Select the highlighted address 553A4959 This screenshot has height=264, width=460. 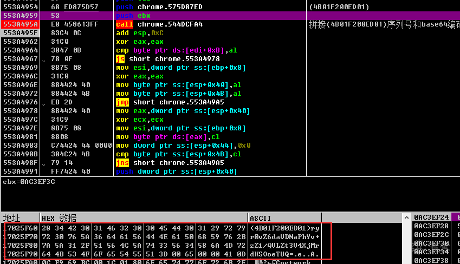pyautogui.click(x=21, y=16)
